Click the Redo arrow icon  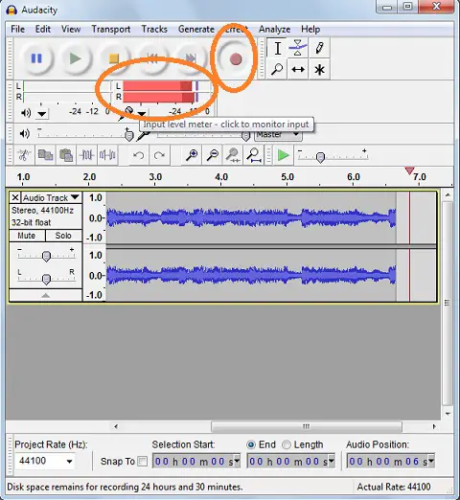pos(159,155)
